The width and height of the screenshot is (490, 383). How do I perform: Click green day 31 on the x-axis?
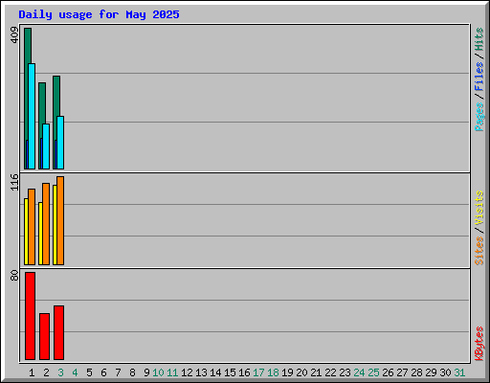tap(459, 372)
